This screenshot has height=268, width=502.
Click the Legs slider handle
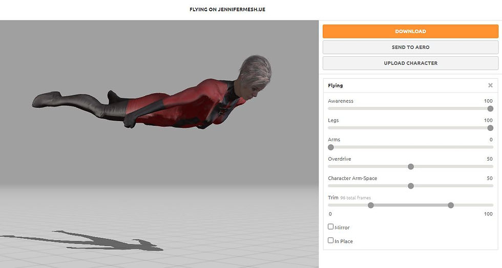tap(490, 128)
